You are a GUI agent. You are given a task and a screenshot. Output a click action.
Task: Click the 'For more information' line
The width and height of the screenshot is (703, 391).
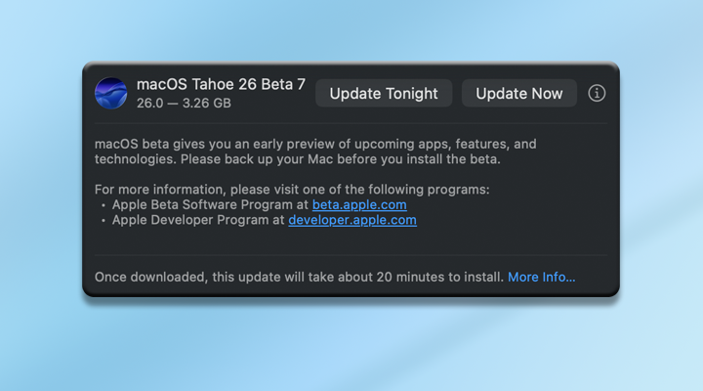(x=292, y=190)
